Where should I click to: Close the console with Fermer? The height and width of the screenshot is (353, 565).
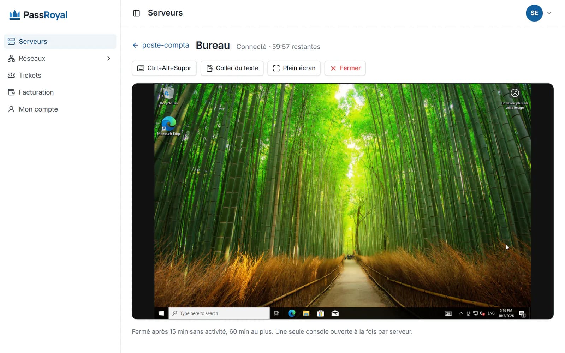(345, 68)
